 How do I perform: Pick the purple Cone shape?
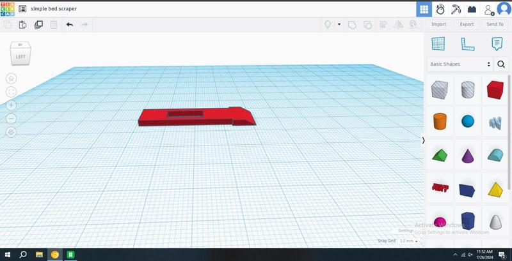pos(468,156)
